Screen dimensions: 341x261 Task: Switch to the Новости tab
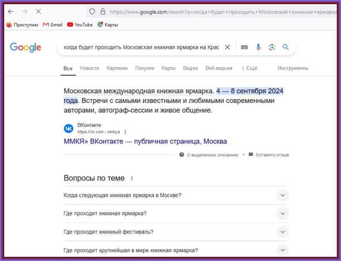pyautogui.click(x=89, y=68)
